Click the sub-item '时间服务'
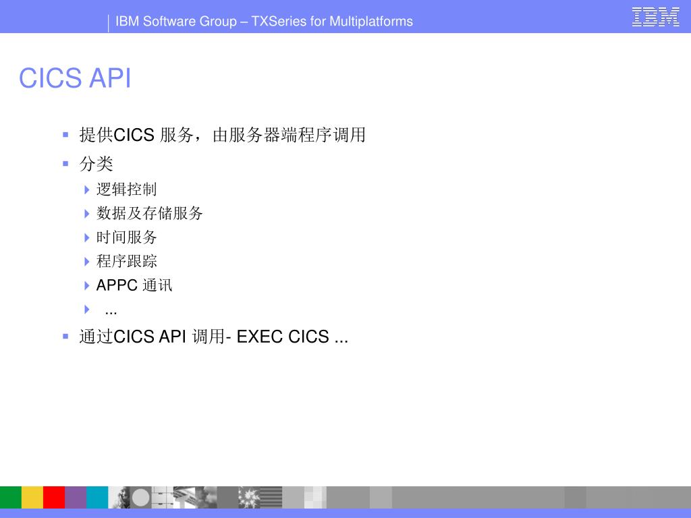Screen dimensions: 691x518 coord(126,237)
